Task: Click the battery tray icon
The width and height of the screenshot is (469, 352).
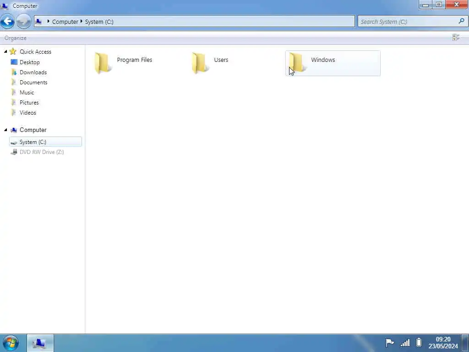Action: (419, 342)
